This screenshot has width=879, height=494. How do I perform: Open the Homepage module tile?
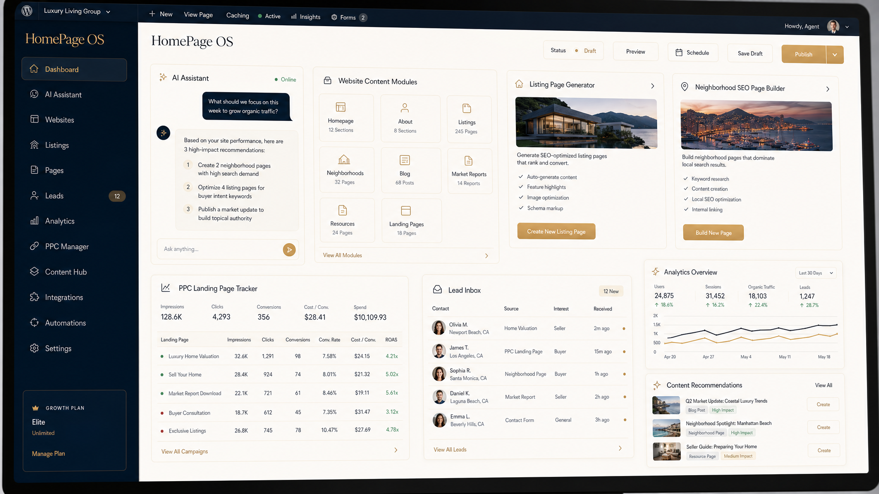tap(346, 118)
